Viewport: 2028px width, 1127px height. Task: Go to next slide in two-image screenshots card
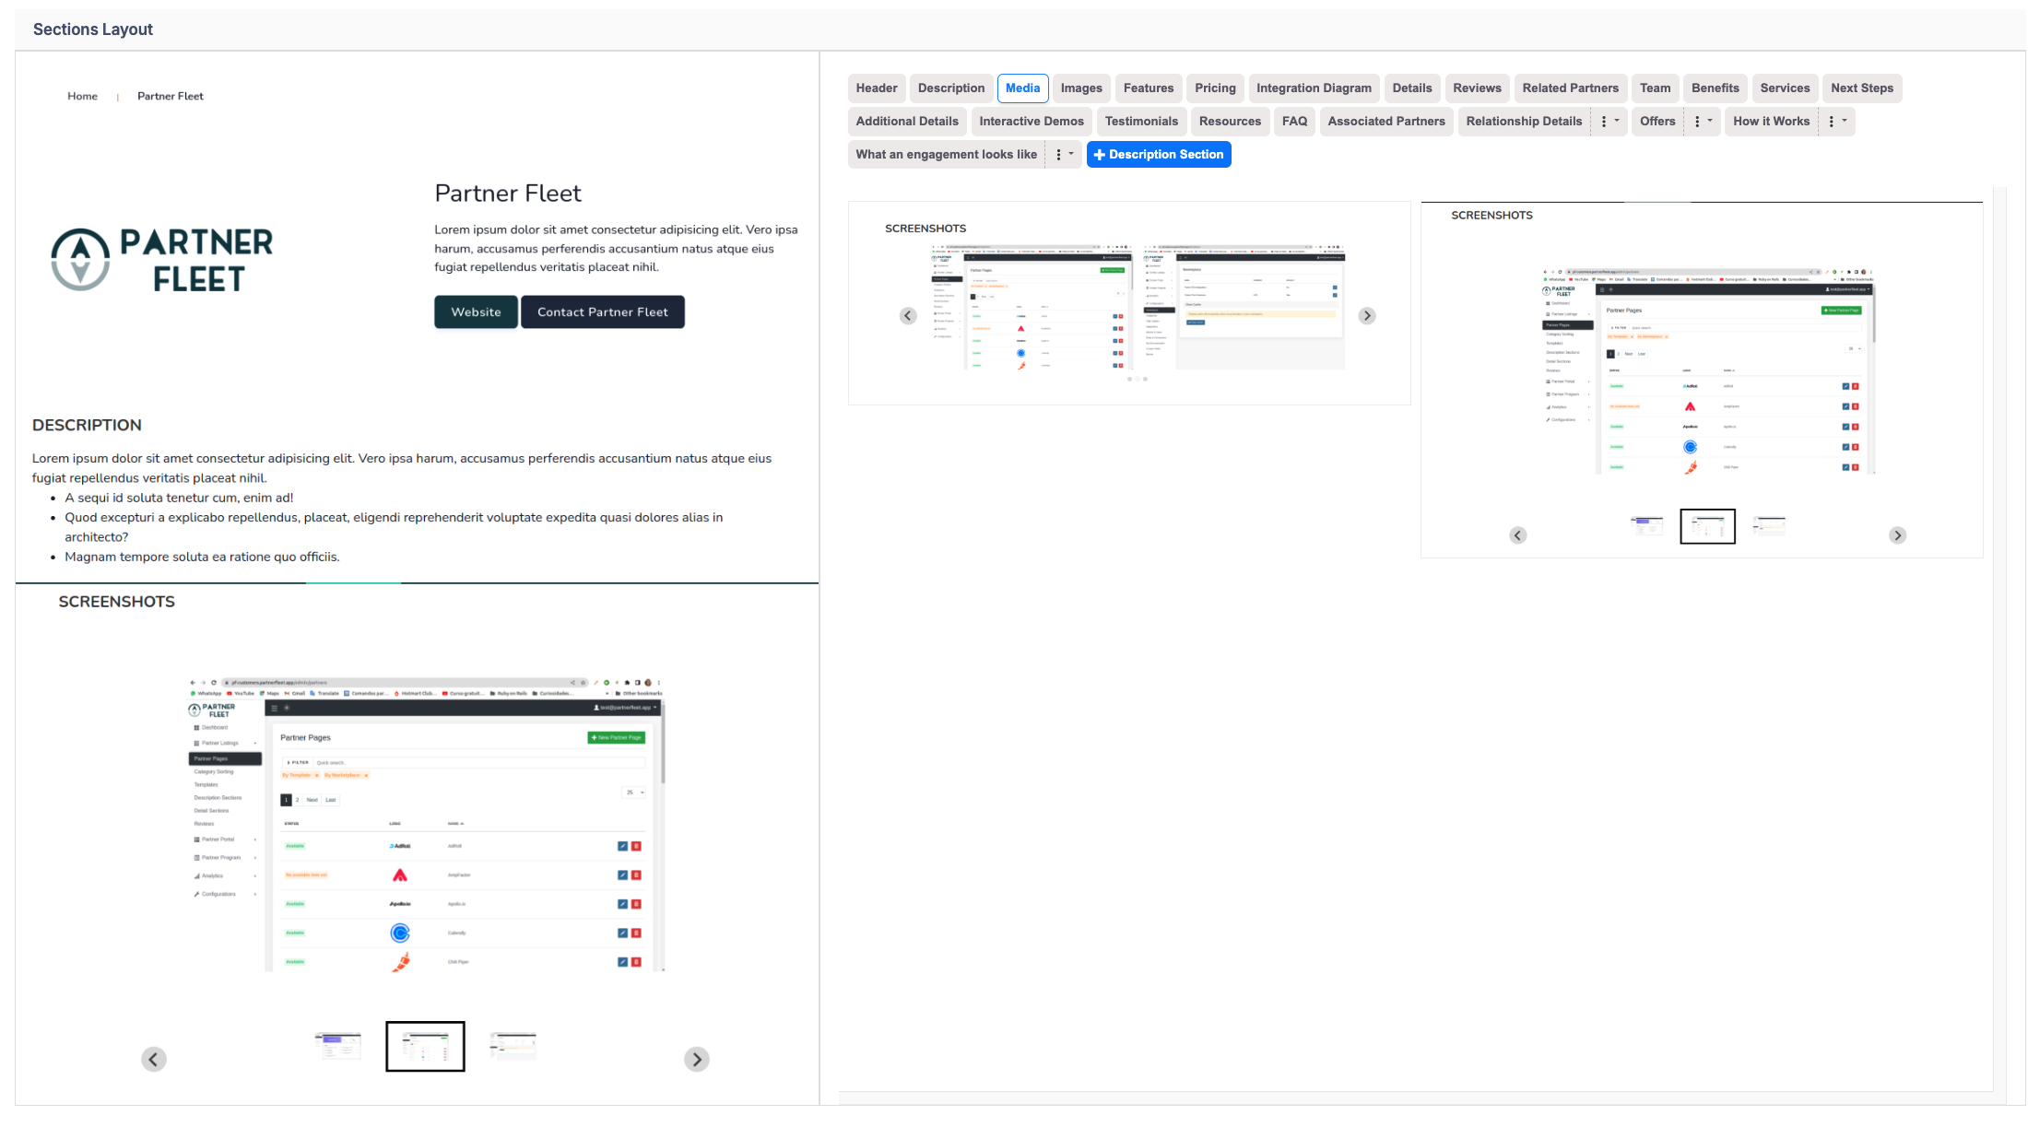pos(1367,316)
